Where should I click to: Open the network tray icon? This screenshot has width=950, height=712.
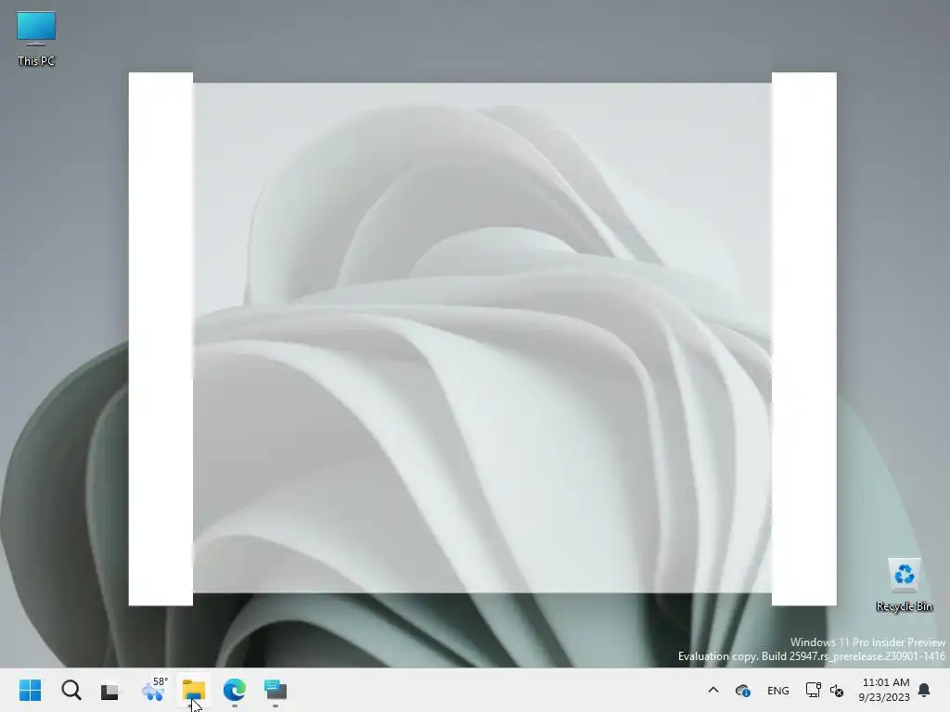pos(813,690)
